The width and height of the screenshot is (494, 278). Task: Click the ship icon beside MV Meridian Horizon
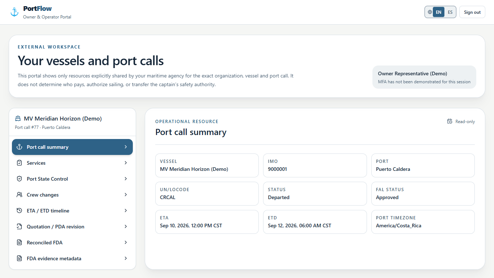click(18, 118)
